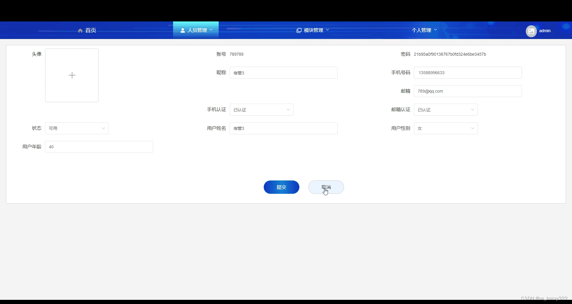Open the 手机认证 dropdown
The width and height of the screenshot is (572, 304).
pos(262,110)
